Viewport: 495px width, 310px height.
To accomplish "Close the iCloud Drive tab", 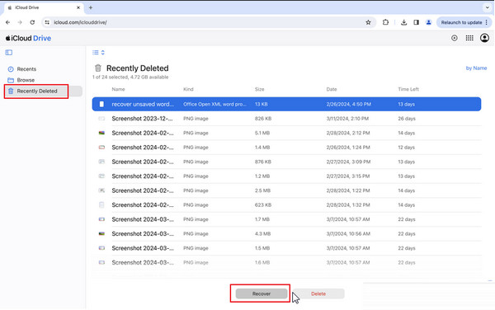I will (78, 7).
